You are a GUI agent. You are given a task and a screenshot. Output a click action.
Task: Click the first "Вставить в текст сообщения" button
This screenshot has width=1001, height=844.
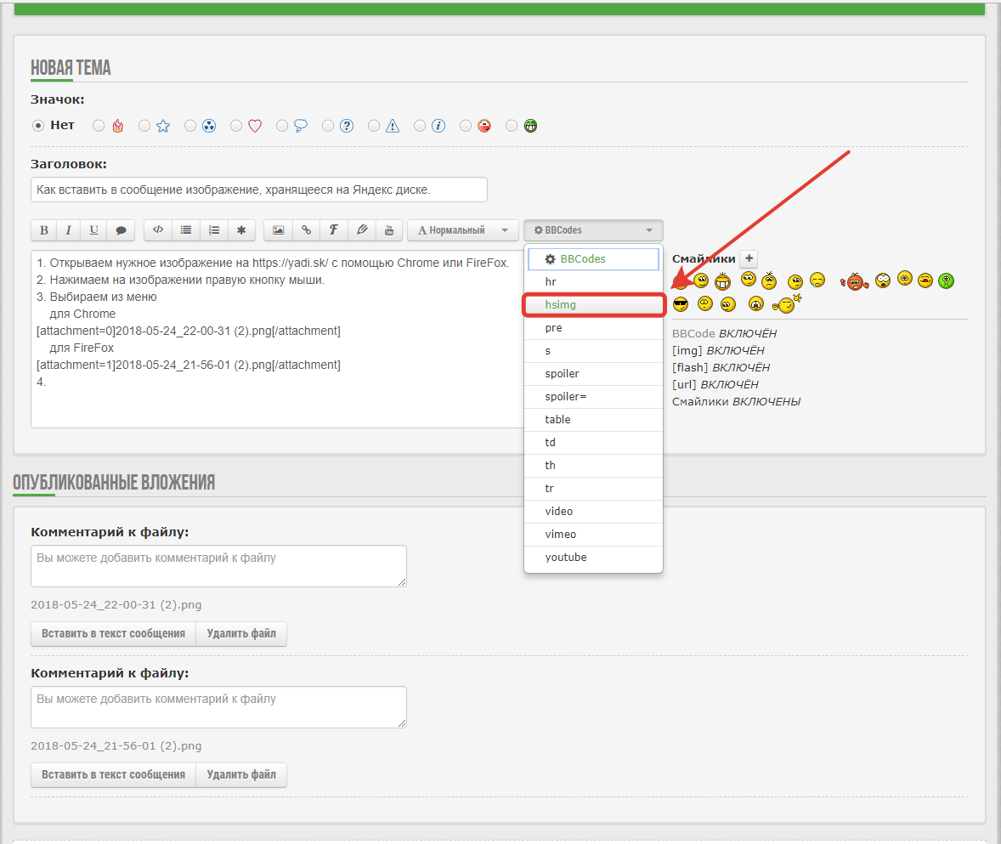coord(113,634)
